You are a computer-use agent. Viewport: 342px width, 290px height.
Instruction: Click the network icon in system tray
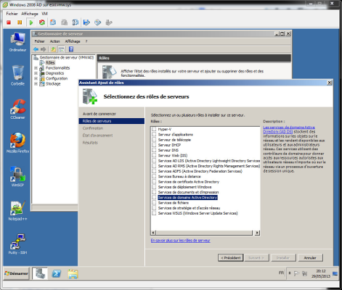tap(305, 273)
